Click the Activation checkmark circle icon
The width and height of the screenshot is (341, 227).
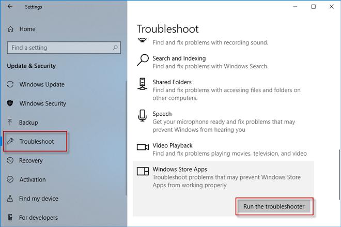(10, 179)
